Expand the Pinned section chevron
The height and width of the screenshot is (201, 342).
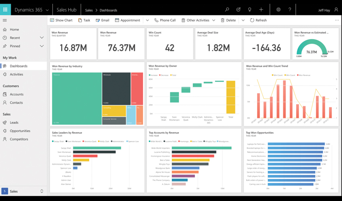[x=42, y=46]
